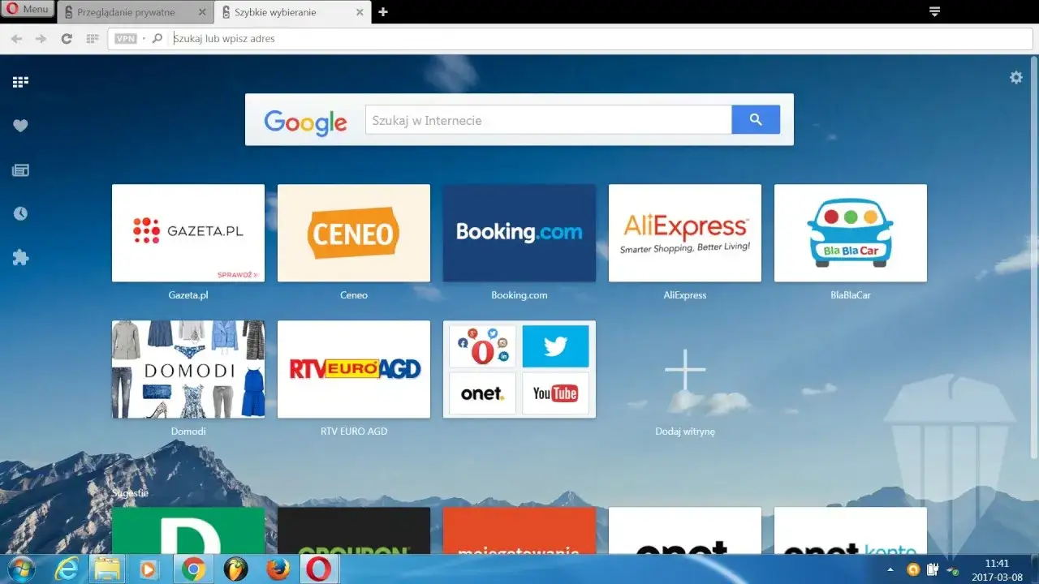Click the Google search input field
The height and width of the screenshot is (584, 1039).
[x=548, y=120]
